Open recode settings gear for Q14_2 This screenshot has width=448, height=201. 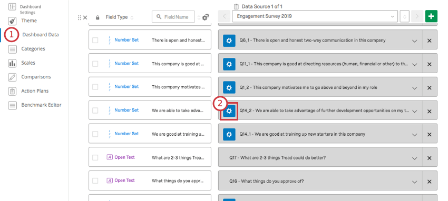(229, 111)
